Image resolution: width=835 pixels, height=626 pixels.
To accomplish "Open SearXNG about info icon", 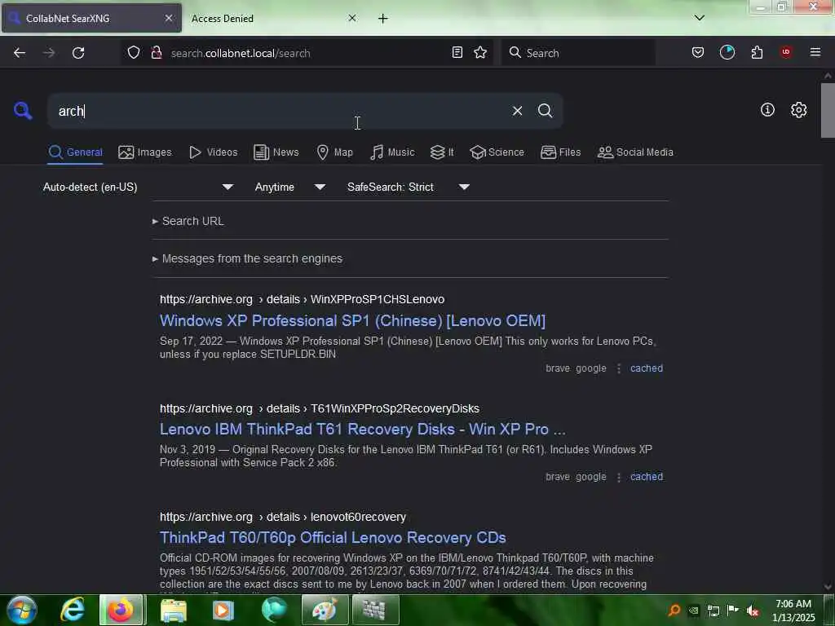I will click(x=767, y=110).
